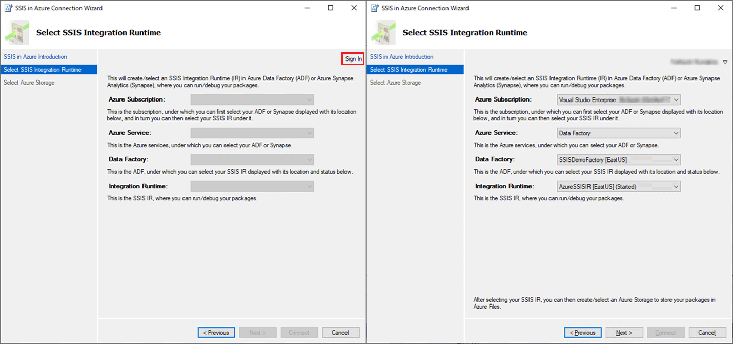This screenshot has width=733, height=344.
Task: Select 'SSIS in Azure Introduction' step in left wizard
Action: point(35,57)
